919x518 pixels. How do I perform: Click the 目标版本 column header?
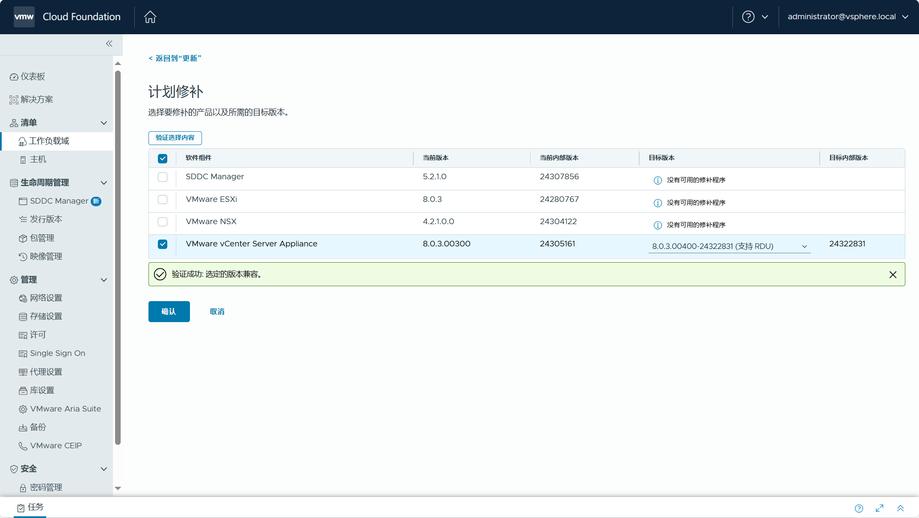(661, 158)
